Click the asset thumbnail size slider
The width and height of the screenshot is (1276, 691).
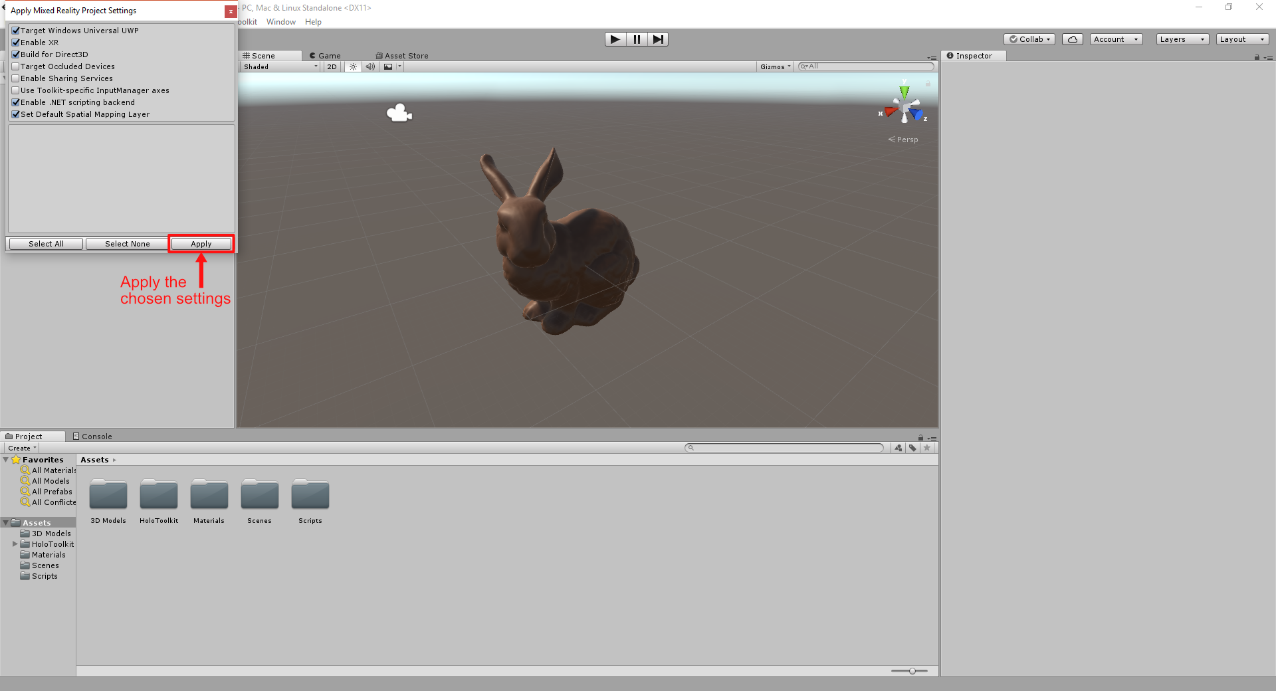click(912, 671)
